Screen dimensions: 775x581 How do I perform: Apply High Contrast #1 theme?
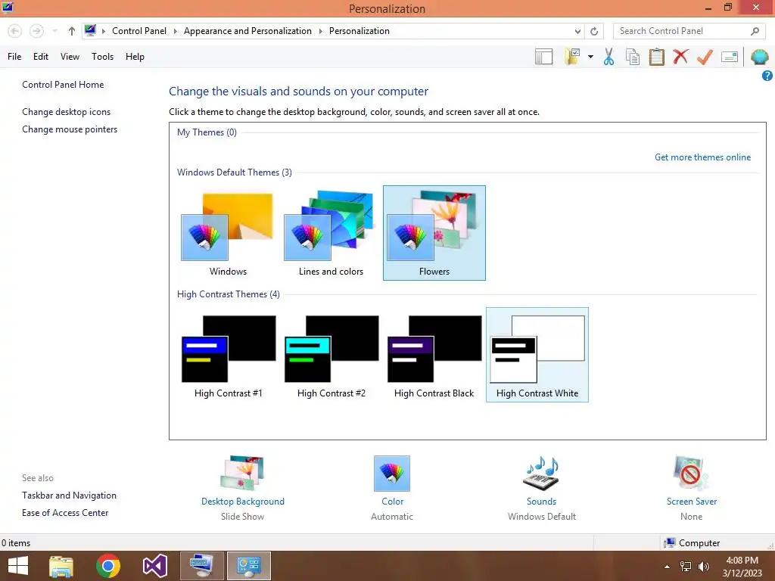(228, 355)
